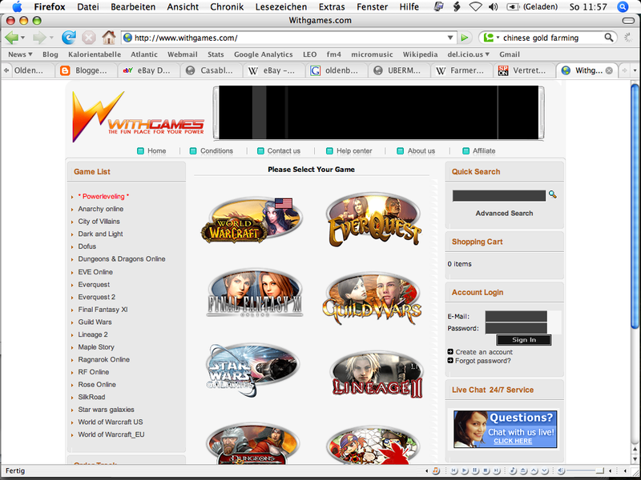This screenshot has height=480, width=641.
Task: Open the back button history dropdown arrow
Action: 22,38
